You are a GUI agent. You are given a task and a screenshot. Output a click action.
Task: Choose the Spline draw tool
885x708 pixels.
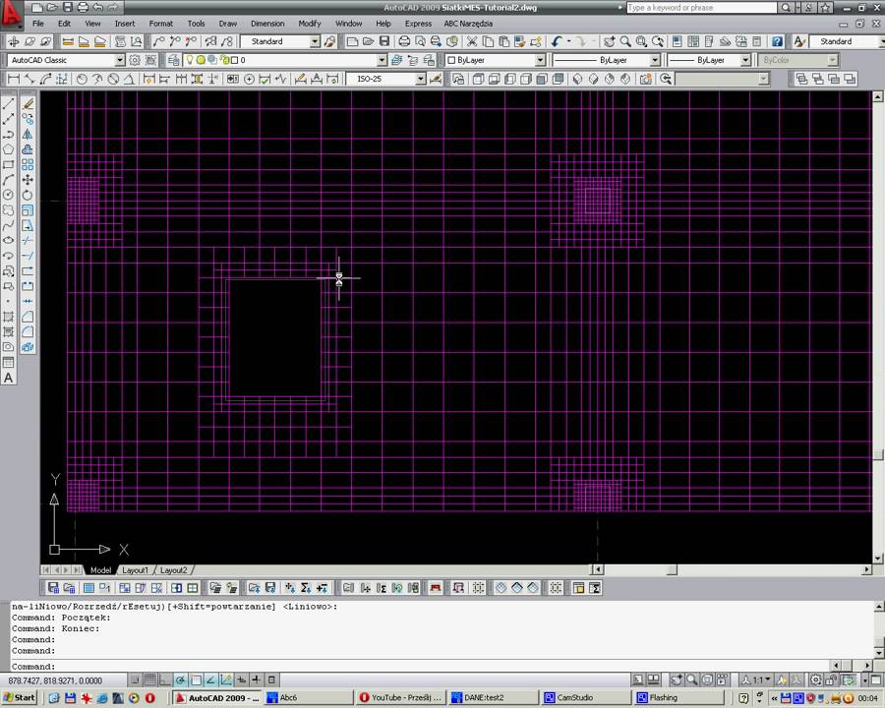pos(9,226)
